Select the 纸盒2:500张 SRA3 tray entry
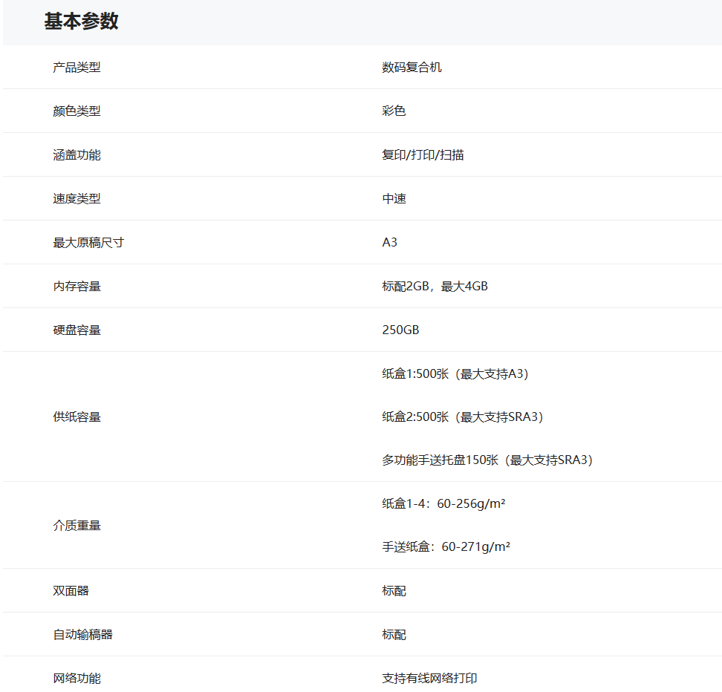Screen dimensions: 722x692 [463, 417]
